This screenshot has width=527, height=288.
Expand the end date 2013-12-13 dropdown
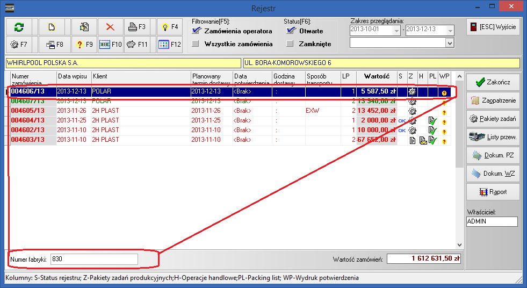point(450,30)
